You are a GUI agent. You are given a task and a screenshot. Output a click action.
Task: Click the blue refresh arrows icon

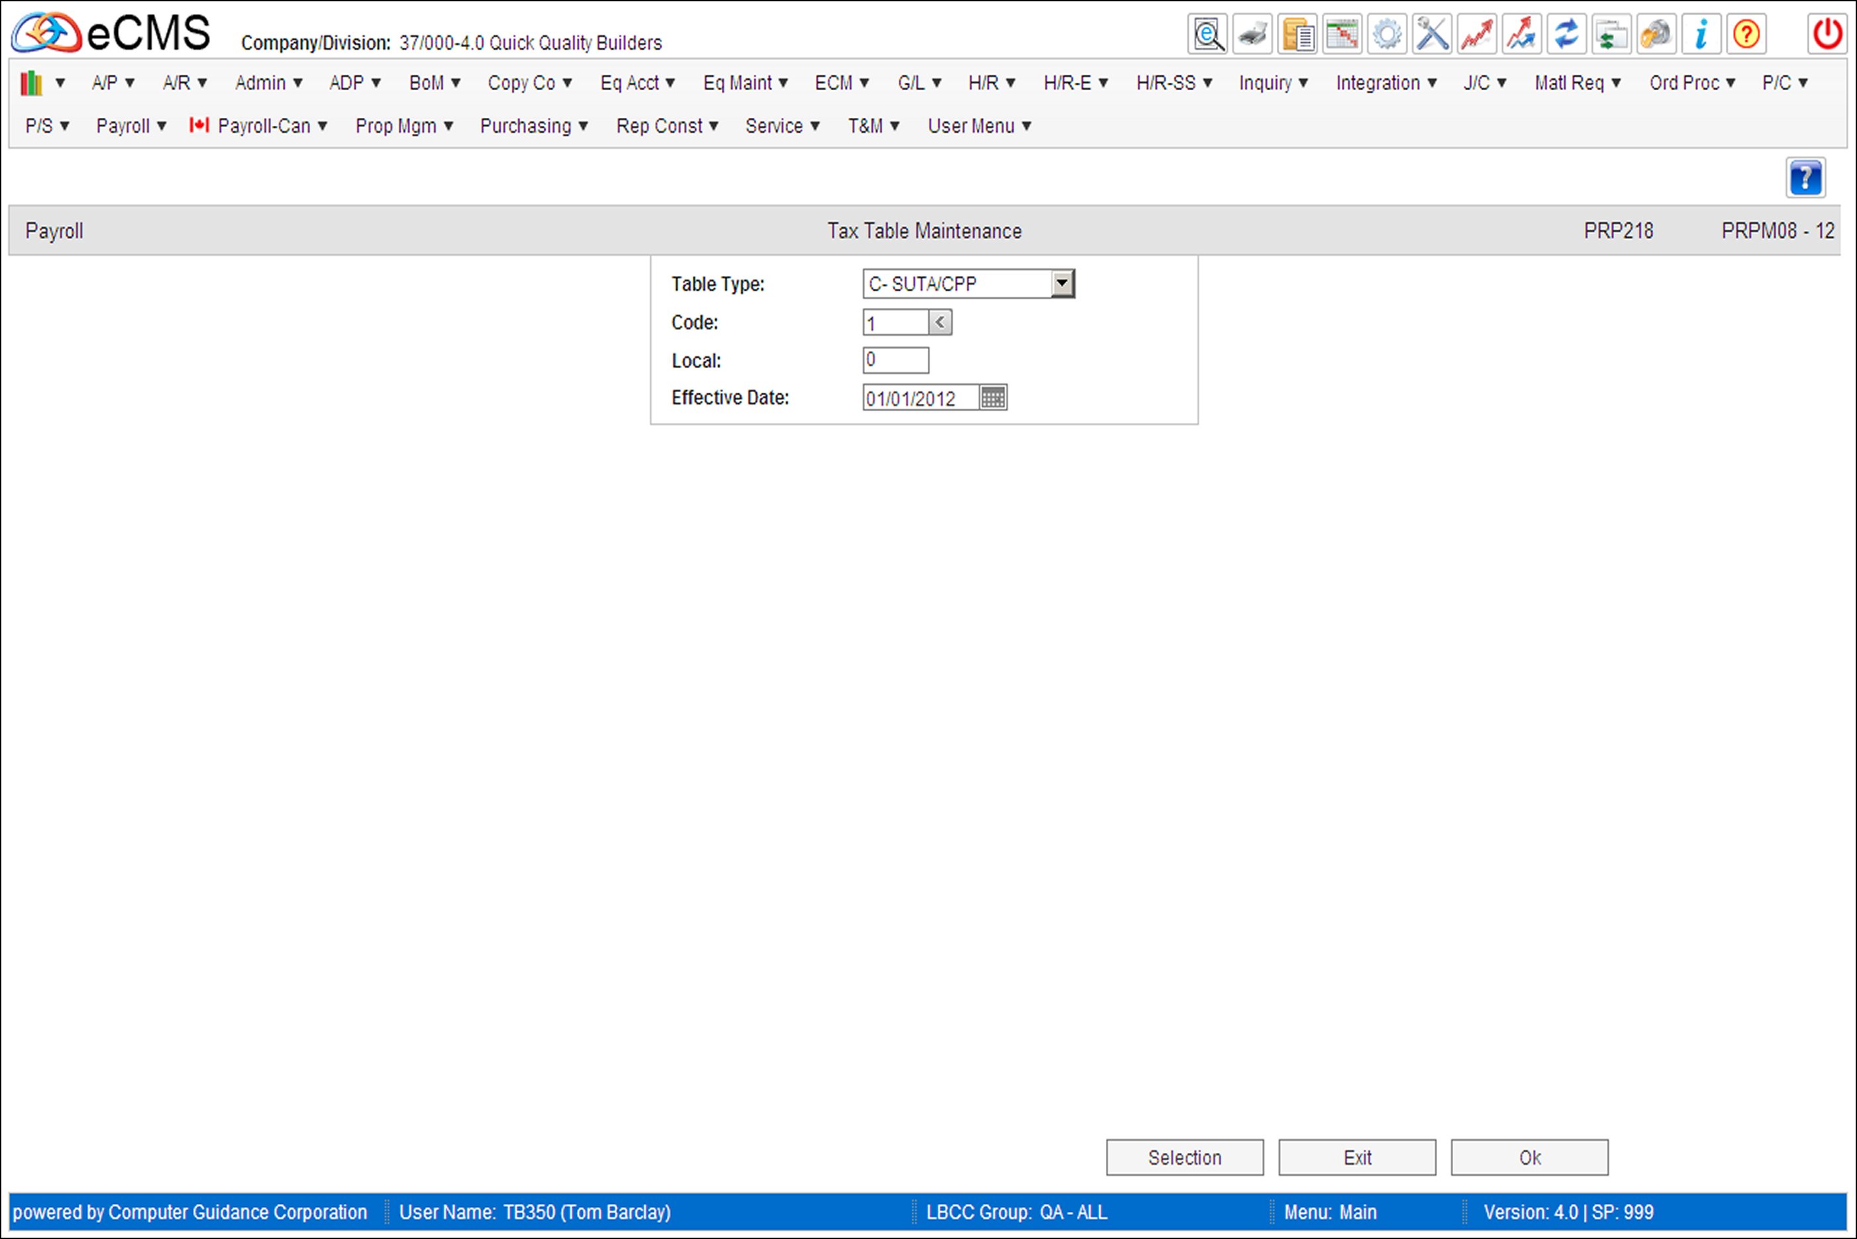coord(1566,35)
